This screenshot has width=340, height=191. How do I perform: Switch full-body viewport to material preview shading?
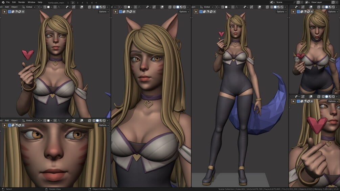point(278,7)
